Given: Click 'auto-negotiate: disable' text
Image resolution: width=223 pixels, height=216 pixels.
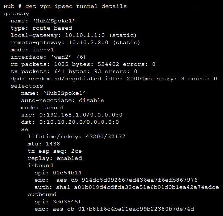Looking at the screenshot, I should click(x=62, y=100).
